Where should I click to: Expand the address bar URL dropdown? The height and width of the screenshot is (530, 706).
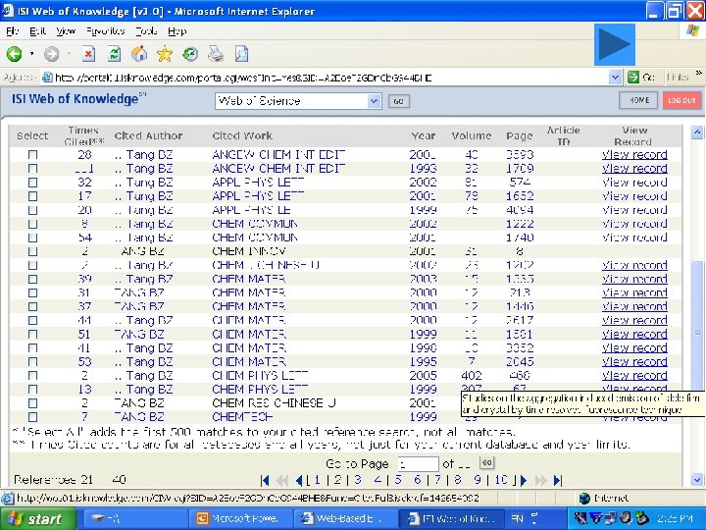615,78
